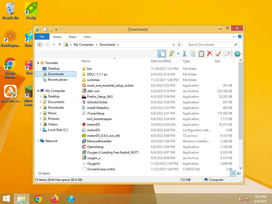This screenshot has height=204, width=272.
Task: Click the cut scissors icon
Action: pos(184,54)
